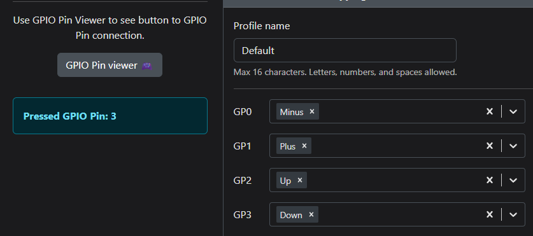Screen dimensions: 533x236
Task: Click the GP1 row label
Action: [x=243, y=146]
